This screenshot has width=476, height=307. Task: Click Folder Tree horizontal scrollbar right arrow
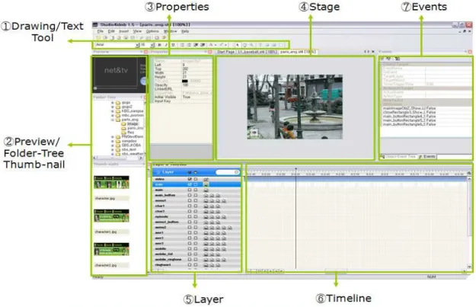(141, 158)
